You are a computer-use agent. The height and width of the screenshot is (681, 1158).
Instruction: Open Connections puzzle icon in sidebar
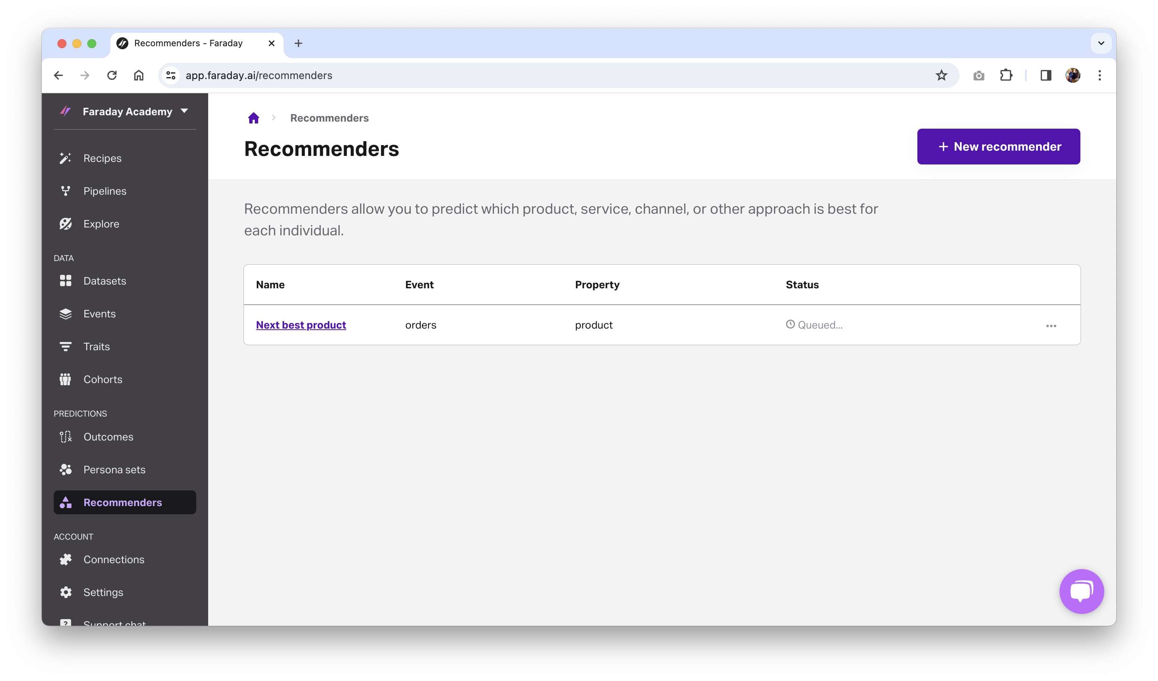pyautogui.click(x=65, y=559)
